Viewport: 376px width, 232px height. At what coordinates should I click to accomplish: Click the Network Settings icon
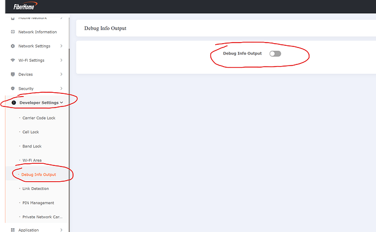click(x=13, y=46)
